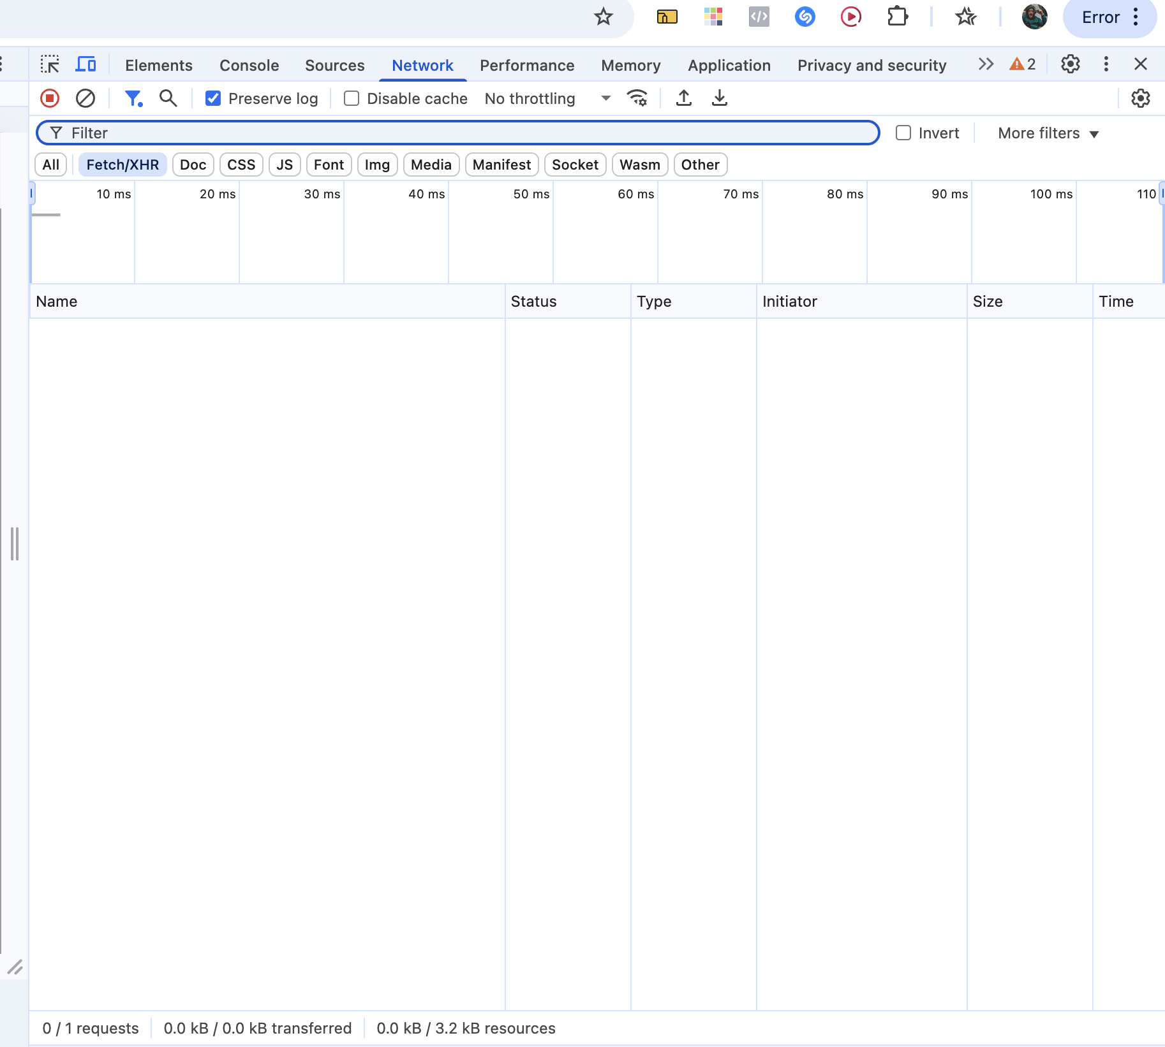Export HAR file with download arrow

click(720, 98)
